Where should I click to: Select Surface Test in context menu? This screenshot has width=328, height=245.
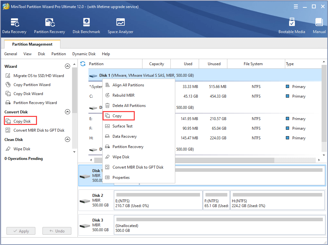[x=122, y=126]
